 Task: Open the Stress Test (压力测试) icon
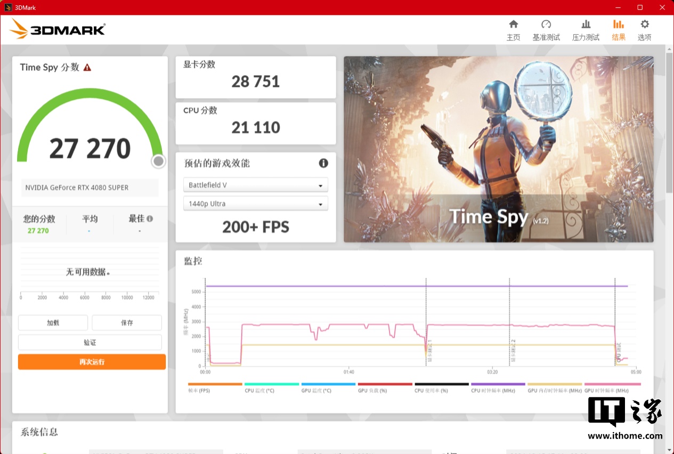coord(586,25)
